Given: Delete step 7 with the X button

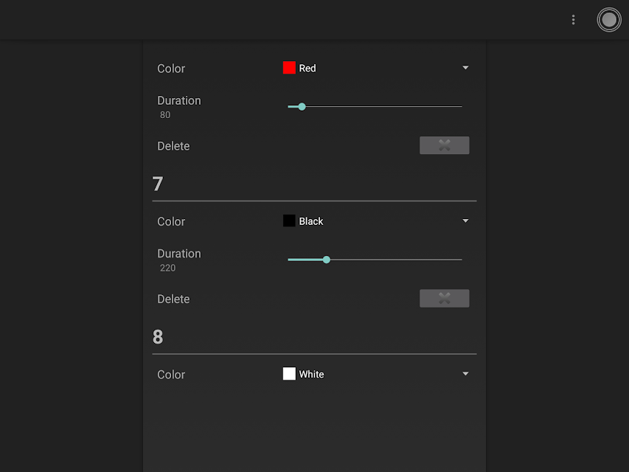Looking at the screenshot, I should click(444, 298).
